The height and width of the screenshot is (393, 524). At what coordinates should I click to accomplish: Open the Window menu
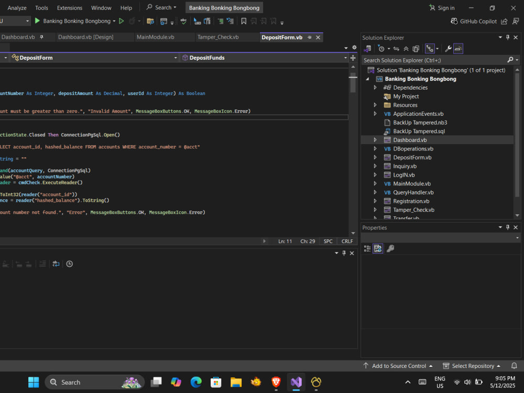(101, 8)
